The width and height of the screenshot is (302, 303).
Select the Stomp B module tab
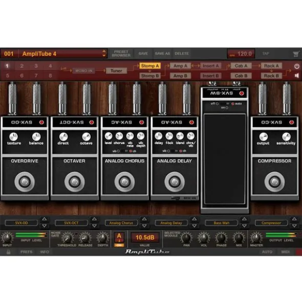click(150, 76)
